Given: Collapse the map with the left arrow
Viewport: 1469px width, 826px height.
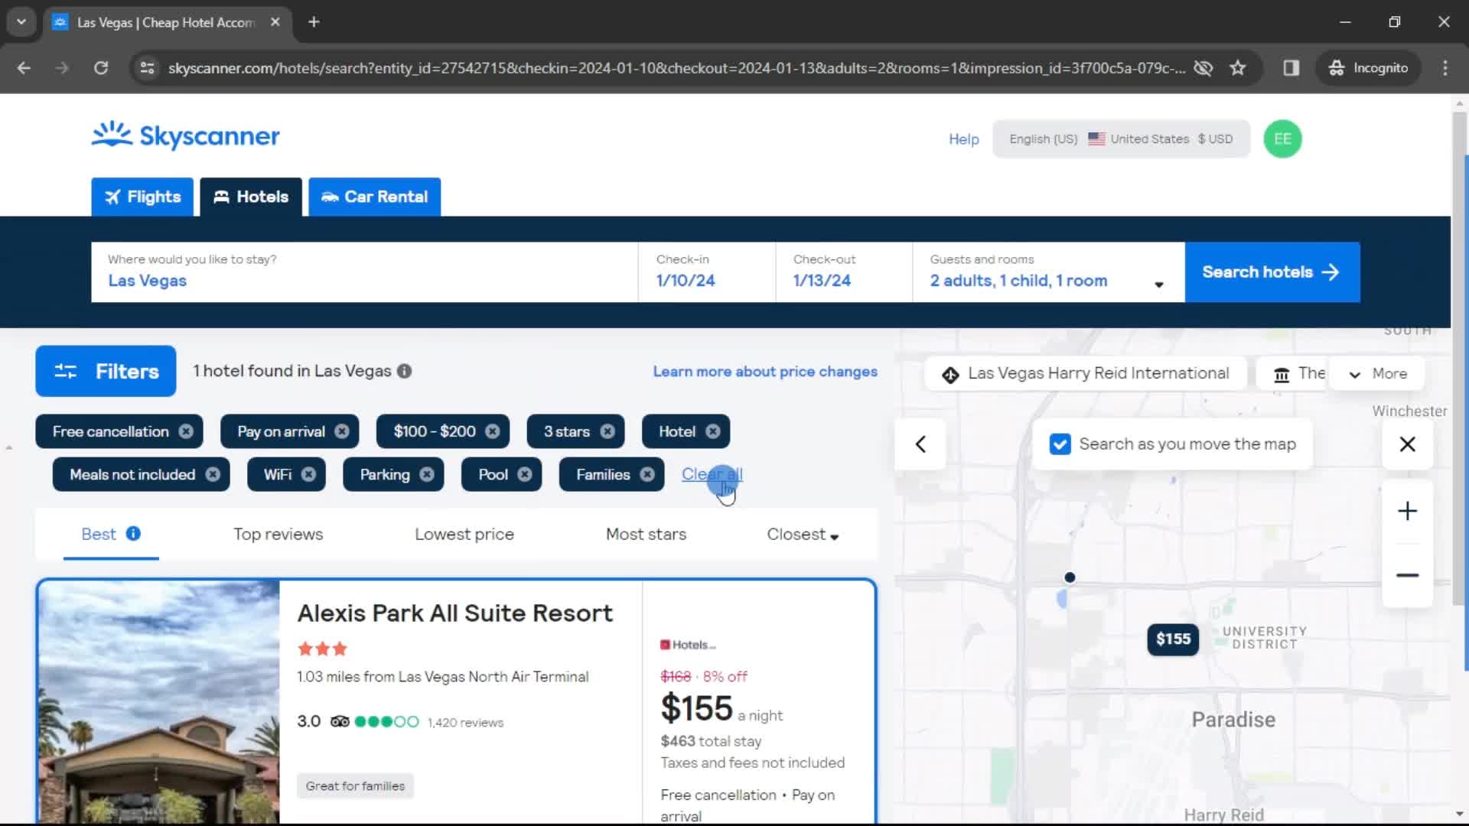Looking at the screenshot, I should (x=920, y=444).
